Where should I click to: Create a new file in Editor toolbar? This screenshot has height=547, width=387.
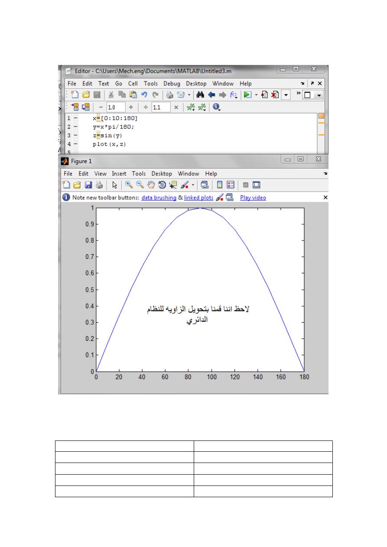[x=74, y=94]
